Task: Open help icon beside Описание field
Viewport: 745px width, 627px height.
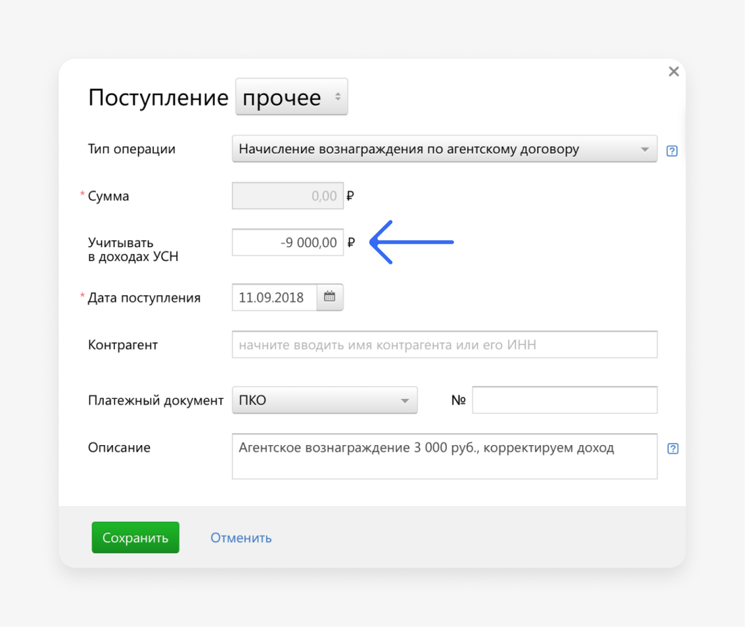Action: tap(673, 449)
